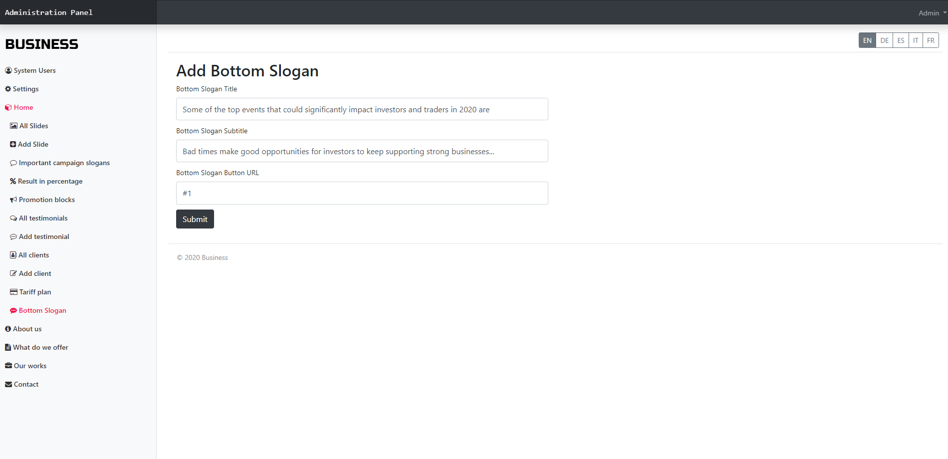Switch to the ES language tab
The height and width of the screenshot is (459, 948).
[901, 40]
